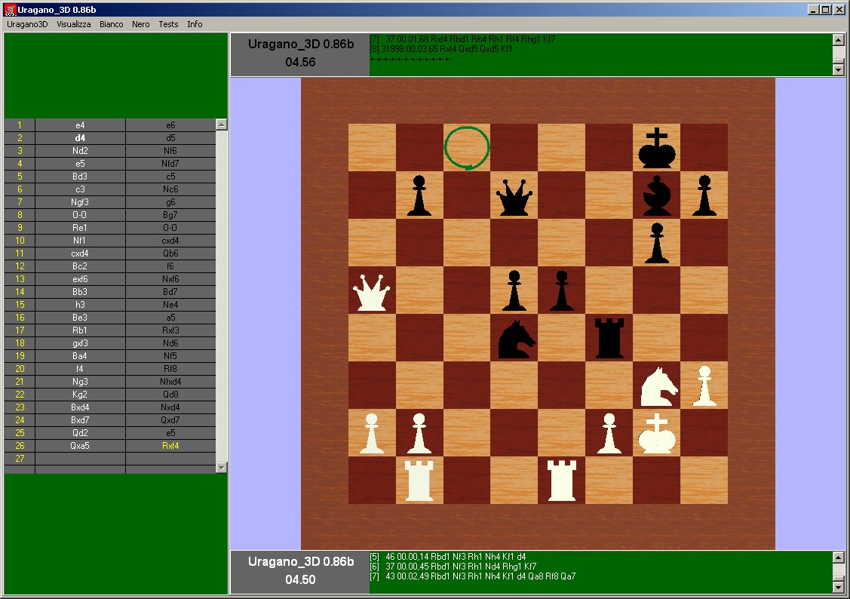Viewport: 850px width, 599px height.
Task: Select the black queen on d7
Action: 514,197
